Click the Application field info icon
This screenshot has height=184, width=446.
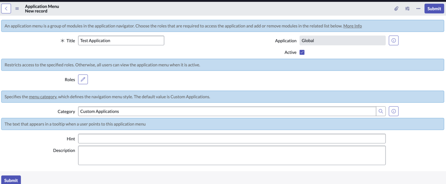[x=393, y=40]
